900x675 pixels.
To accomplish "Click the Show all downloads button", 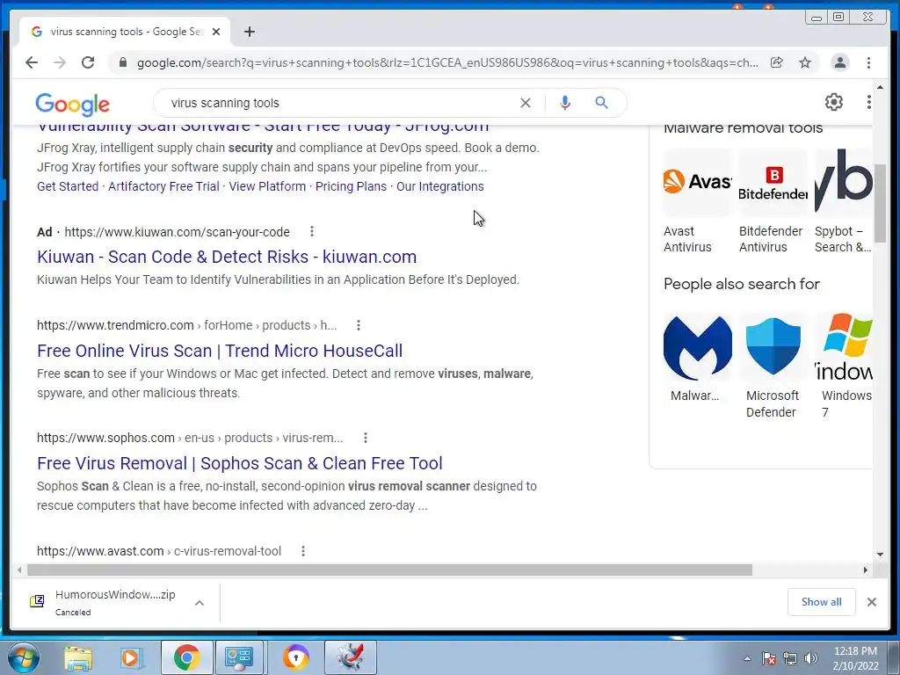I will click(822, 602).
